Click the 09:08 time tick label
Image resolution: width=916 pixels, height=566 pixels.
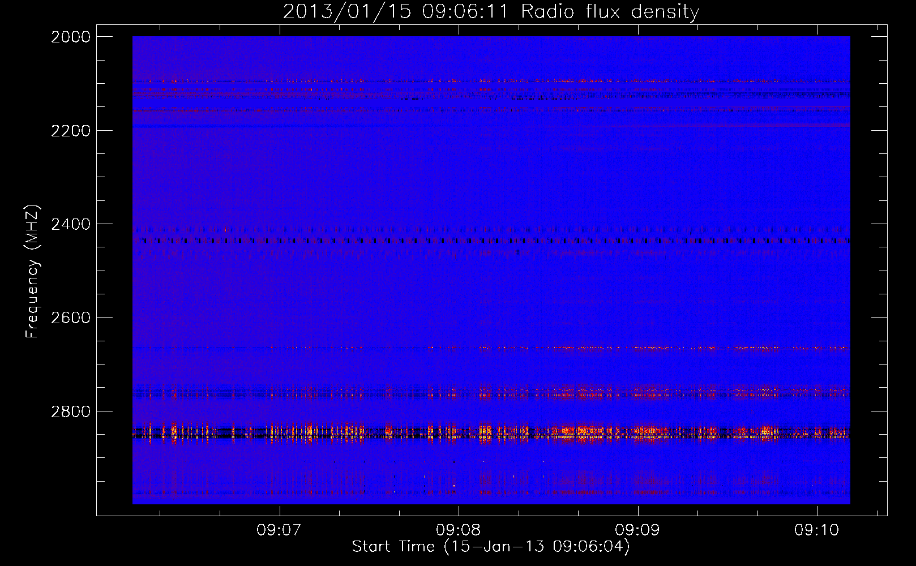point(458,530)
